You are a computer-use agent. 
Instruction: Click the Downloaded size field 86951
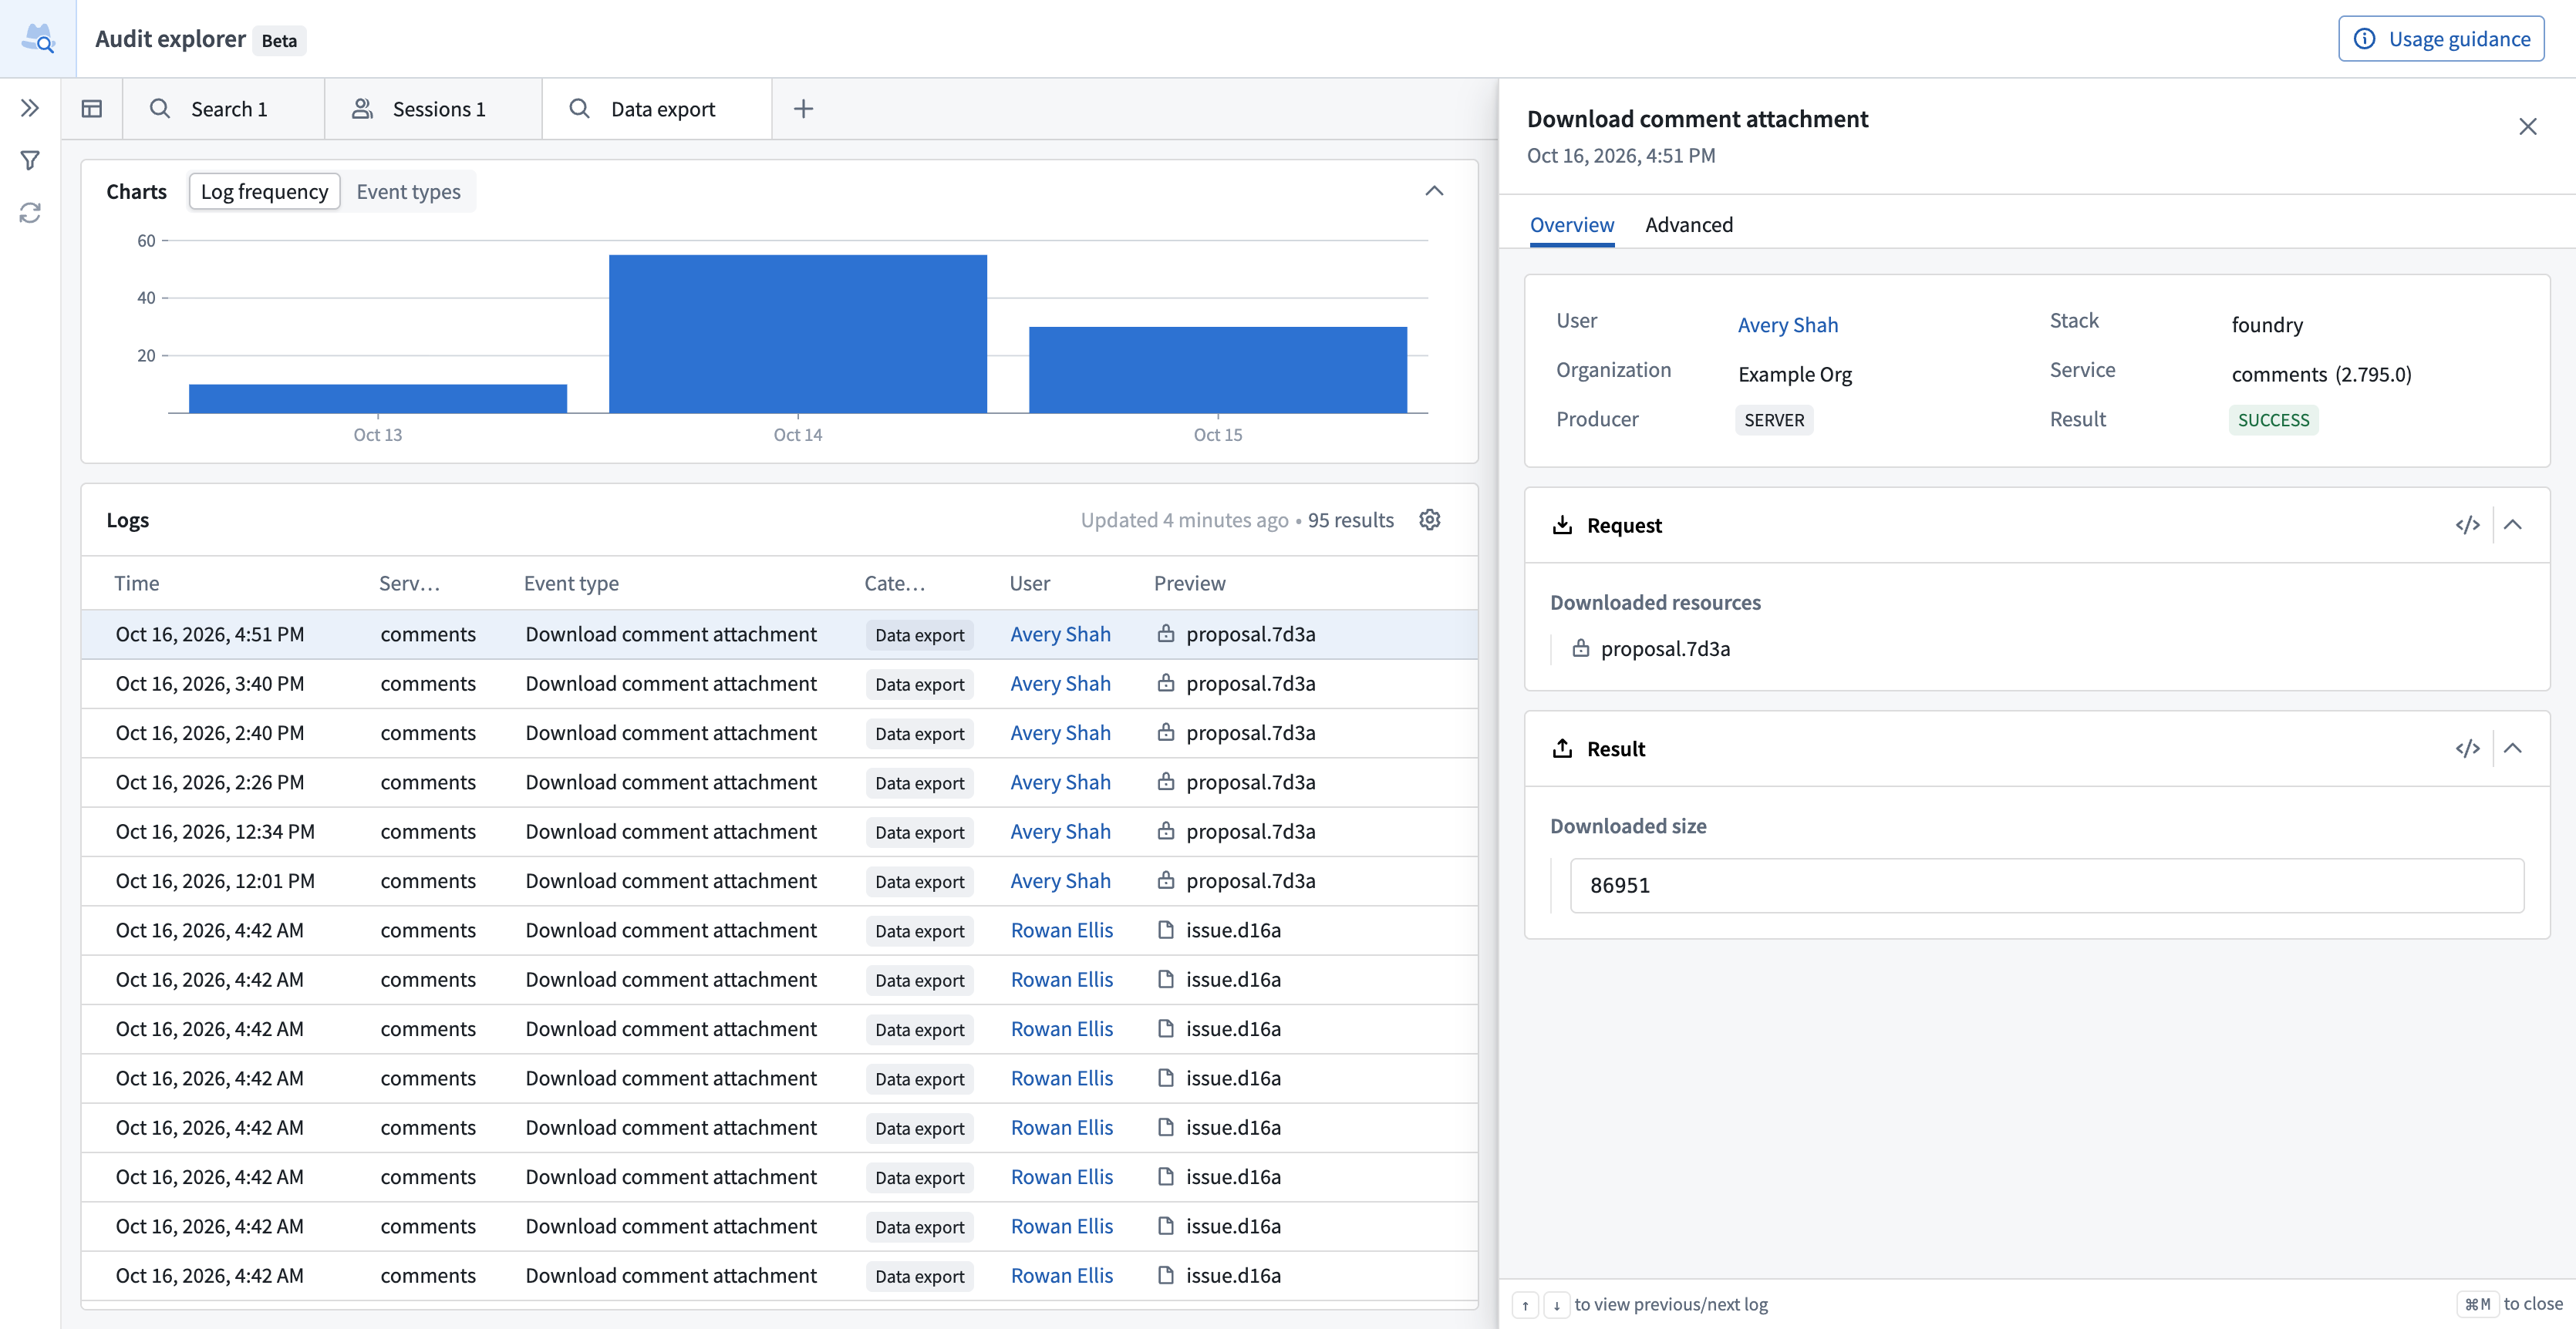click(x=2047, y=885)
